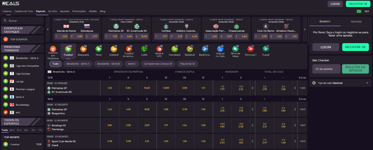Focus the Buscar search field
The image size is (373, 150).
click(22, 21)
